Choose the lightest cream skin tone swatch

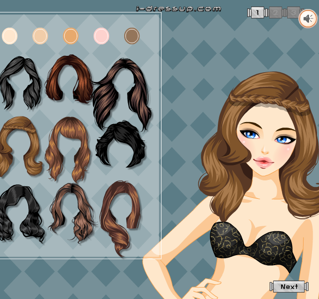(9, 36)
